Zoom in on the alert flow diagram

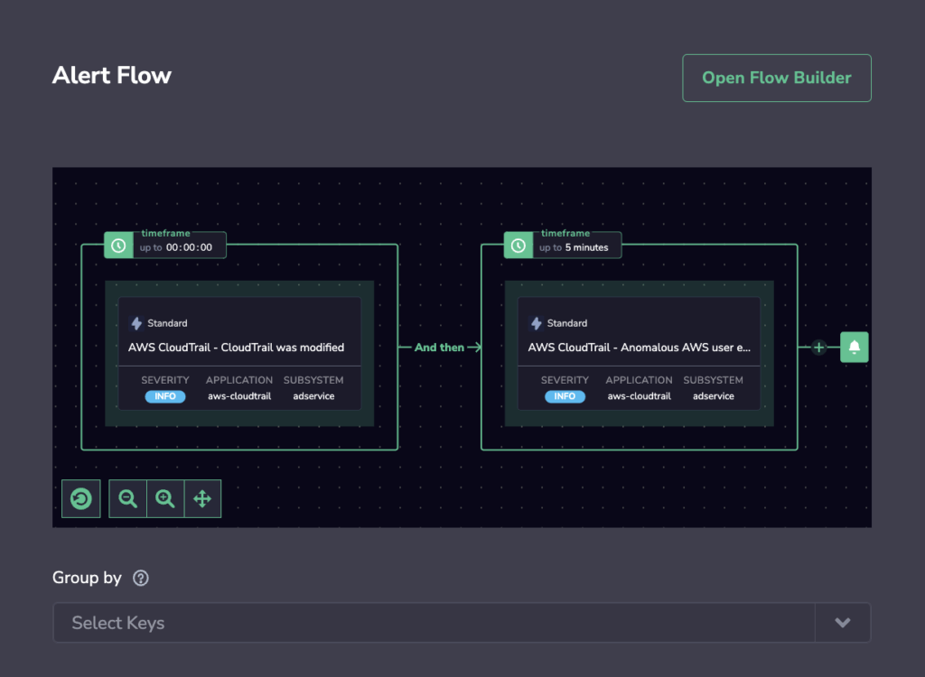165,499
